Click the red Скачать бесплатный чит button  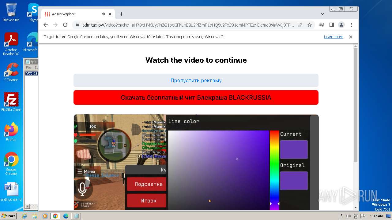tap(196, 97)
